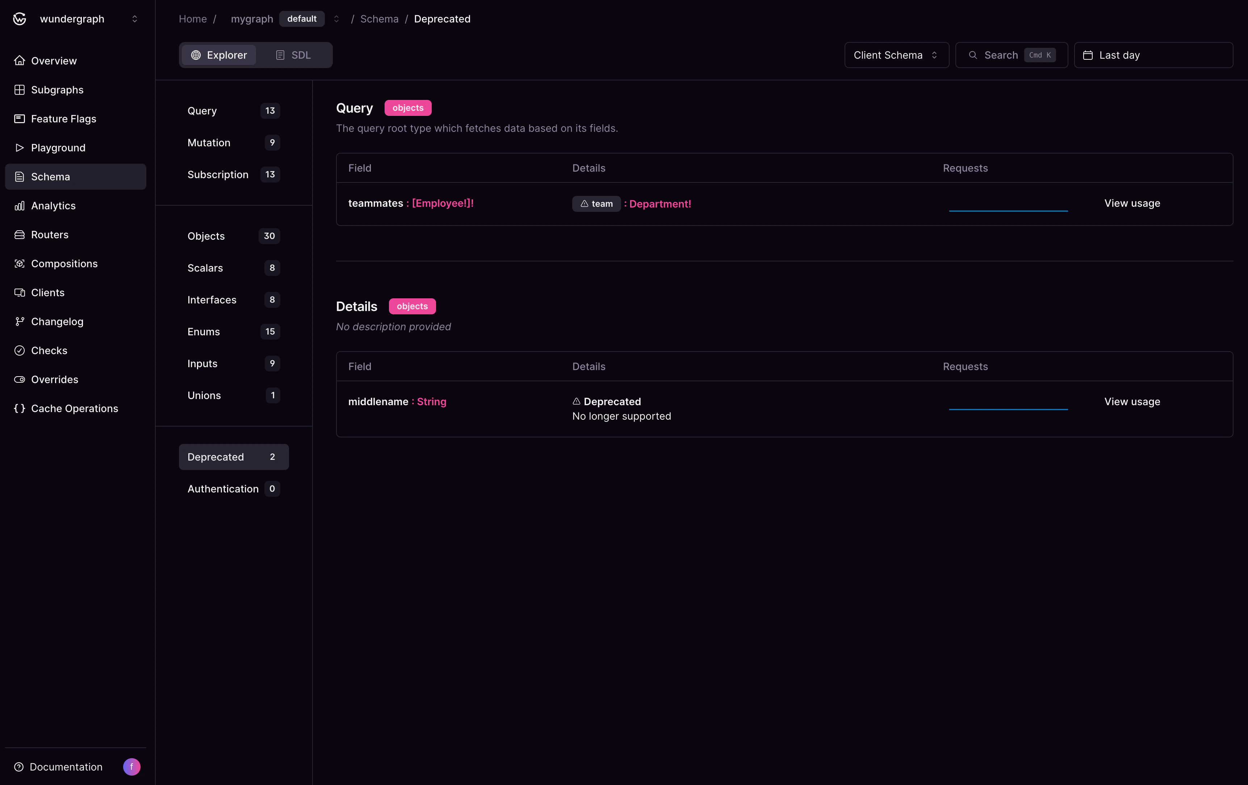Click the Feature Flags sidebar icon
Image resolution: width=1248 pixels, height=785 pixels.
(x=19, y=119)
